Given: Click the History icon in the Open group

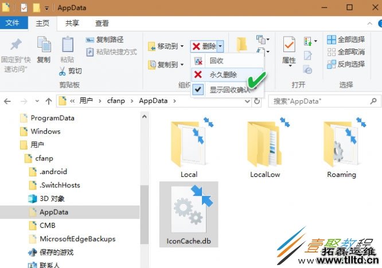Looking at the screenshot, I should coord(307,70).
